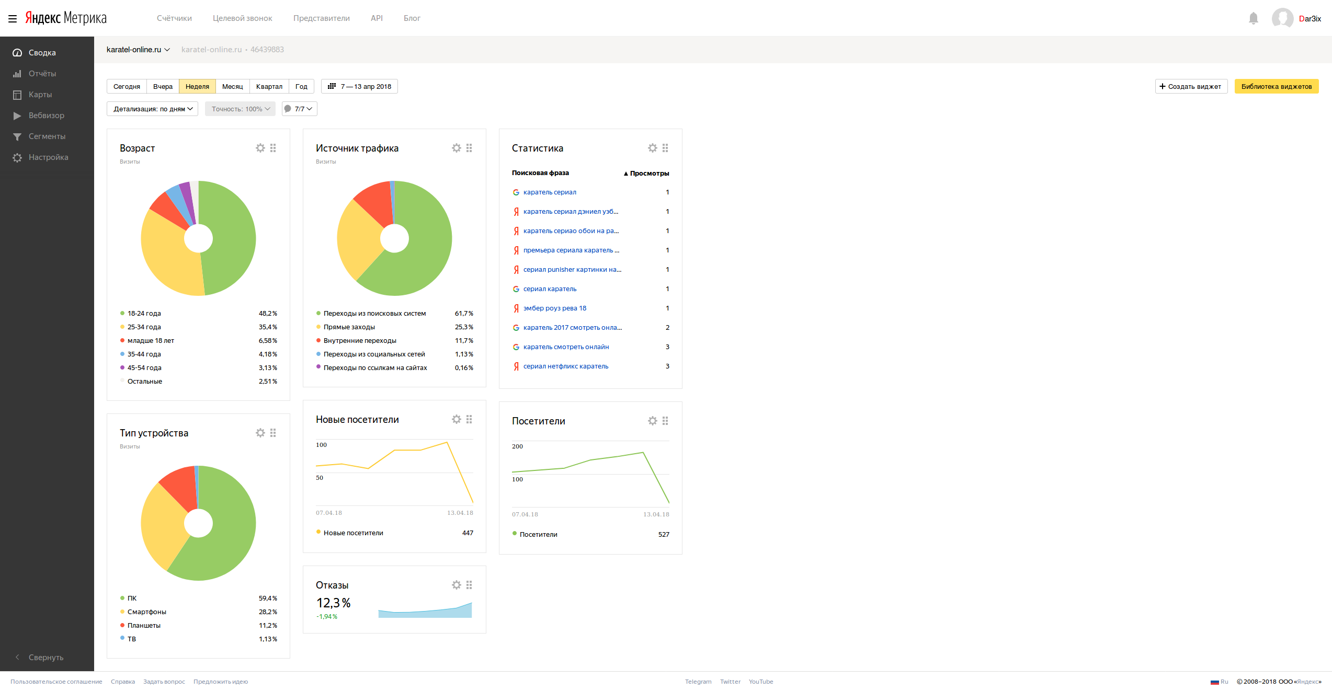This screenshot has width=1332, height=691.
Task: Open Dar3ix account menu
Action: tap(1310, 19)
